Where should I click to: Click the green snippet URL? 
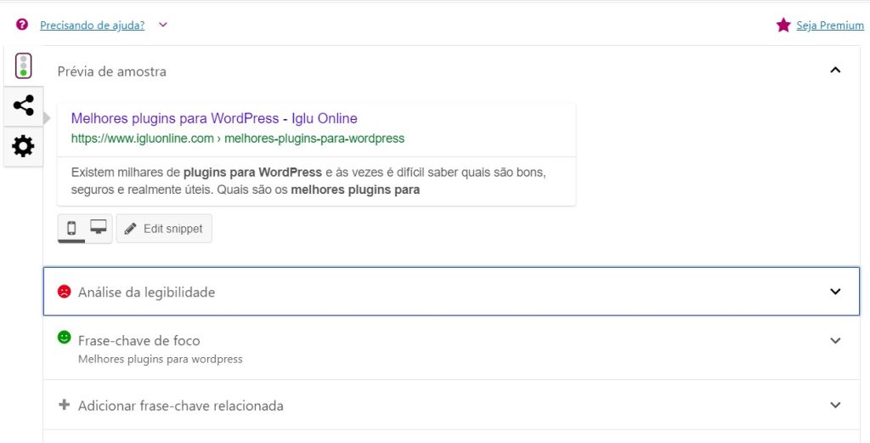click(x=238, y=139)
